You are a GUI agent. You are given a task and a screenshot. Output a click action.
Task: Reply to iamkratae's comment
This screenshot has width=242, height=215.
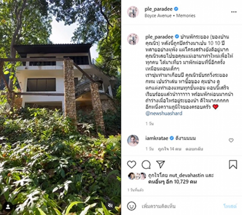pos(194,149)
